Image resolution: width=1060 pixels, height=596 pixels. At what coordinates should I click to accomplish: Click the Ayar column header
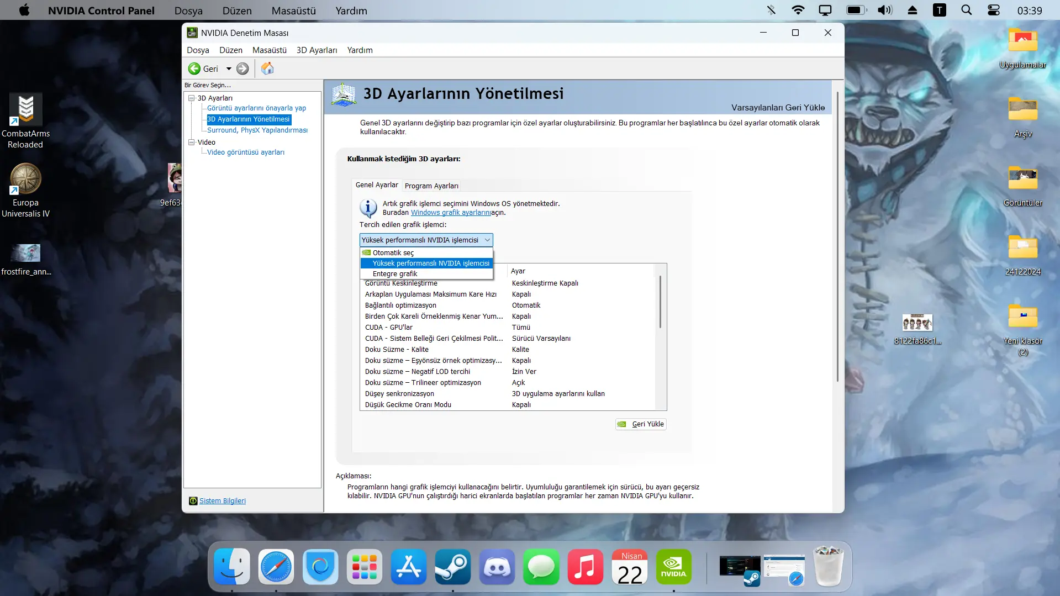point(581,271)
